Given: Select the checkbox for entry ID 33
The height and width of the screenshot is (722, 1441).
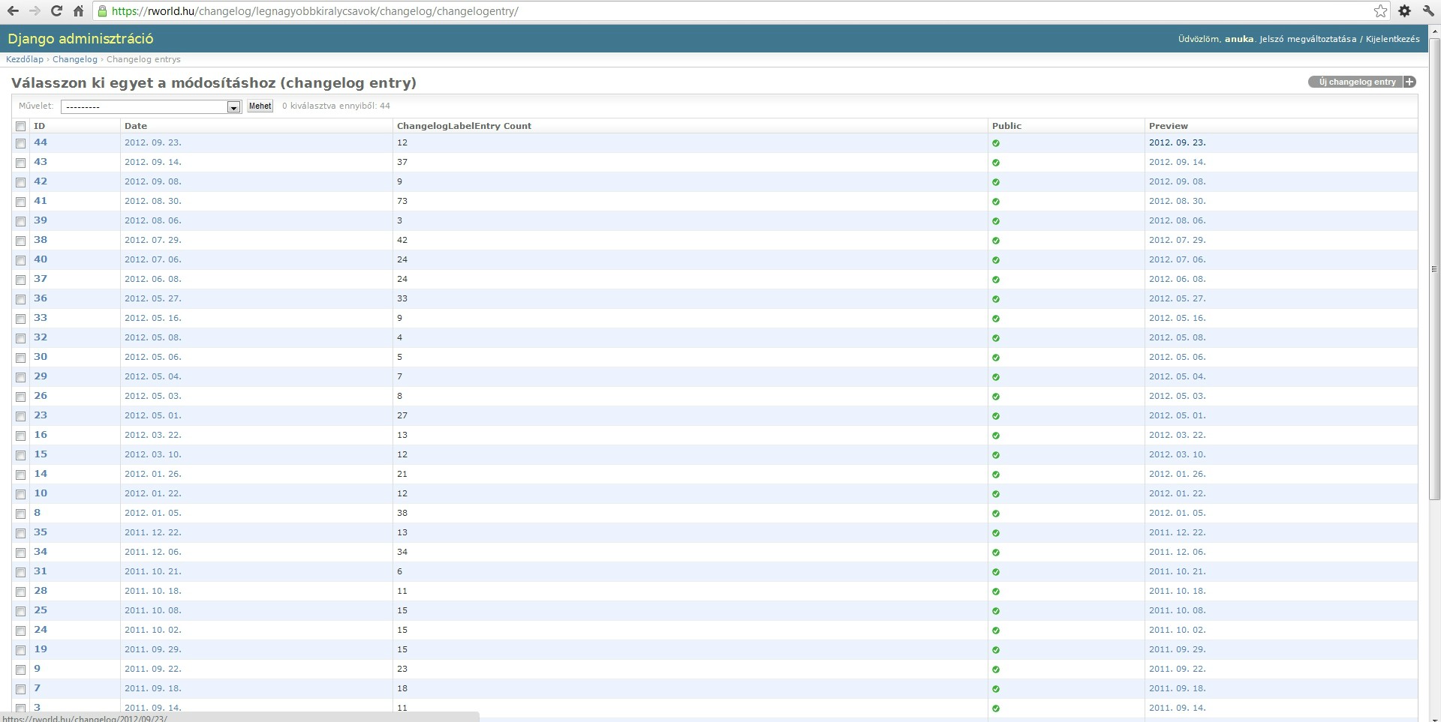Looking at the screenshot, I should pyautogui.click(x=21, y=319).
